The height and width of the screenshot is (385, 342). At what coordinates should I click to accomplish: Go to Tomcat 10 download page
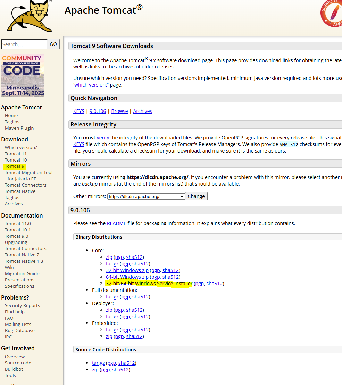coord(16,160)
